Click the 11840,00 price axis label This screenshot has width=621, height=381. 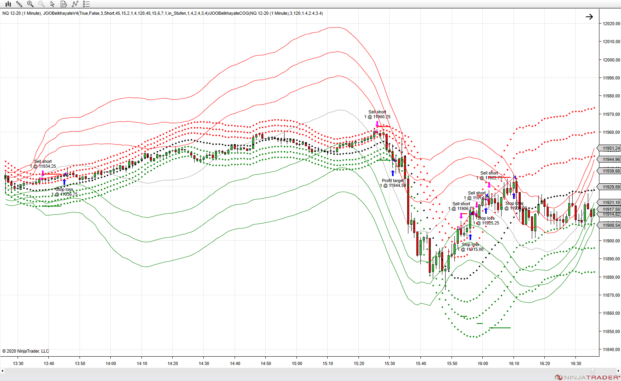point(611,349)
